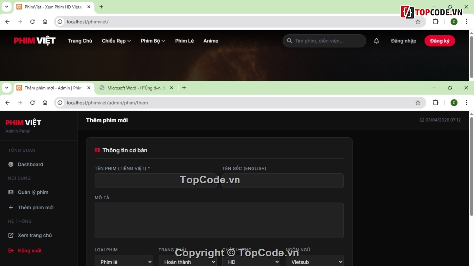The width and height of the screenshot is (474, 266).
Task: Click site info icon for admin URL
Action: (x=60, y=103)
